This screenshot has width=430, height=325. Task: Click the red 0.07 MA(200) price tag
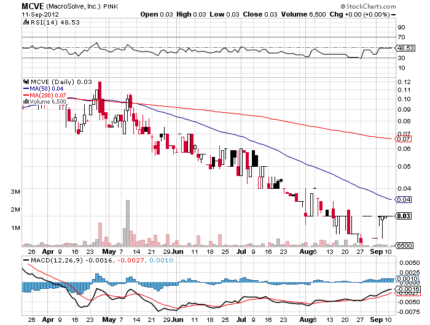[403, 139]
